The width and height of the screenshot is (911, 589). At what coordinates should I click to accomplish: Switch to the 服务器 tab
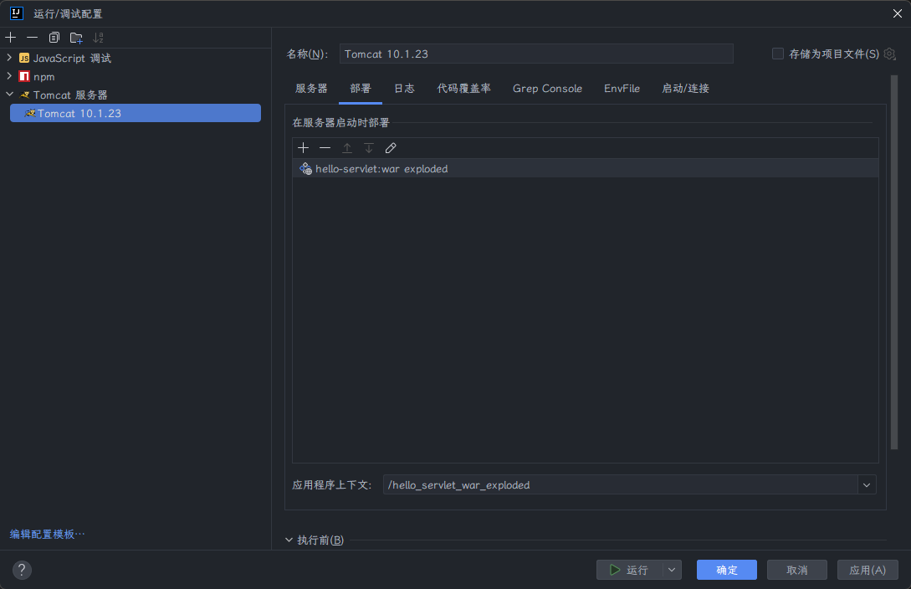311,89
